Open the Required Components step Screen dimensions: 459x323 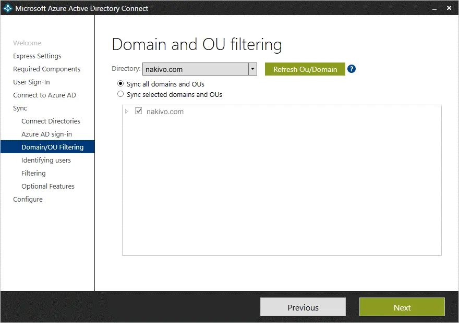point(46,69)
